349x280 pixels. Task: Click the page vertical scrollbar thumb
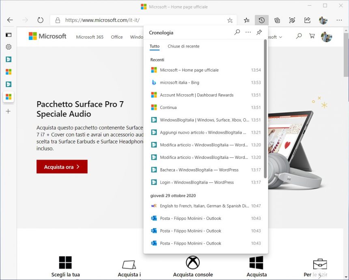pyautogui.click(x=346, y=54)
